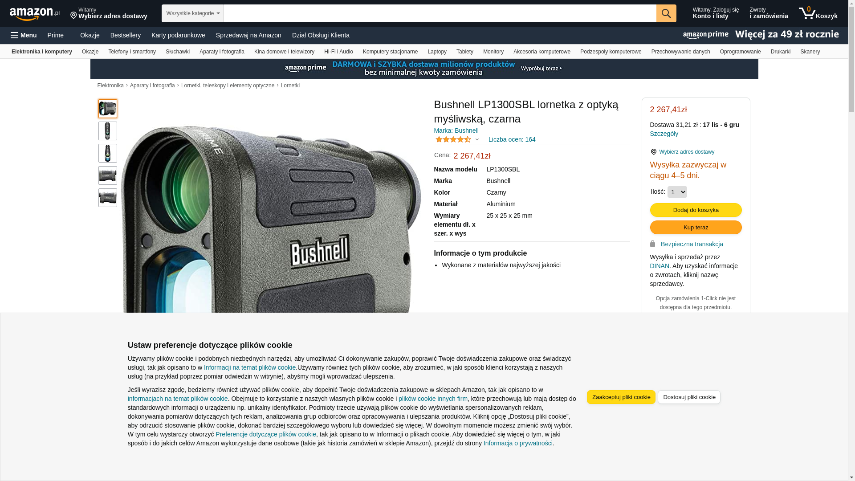Expand the Wszystkie kategorie search dropdown
Viewport: 855px width, 481px height.
tap(193, 13)
